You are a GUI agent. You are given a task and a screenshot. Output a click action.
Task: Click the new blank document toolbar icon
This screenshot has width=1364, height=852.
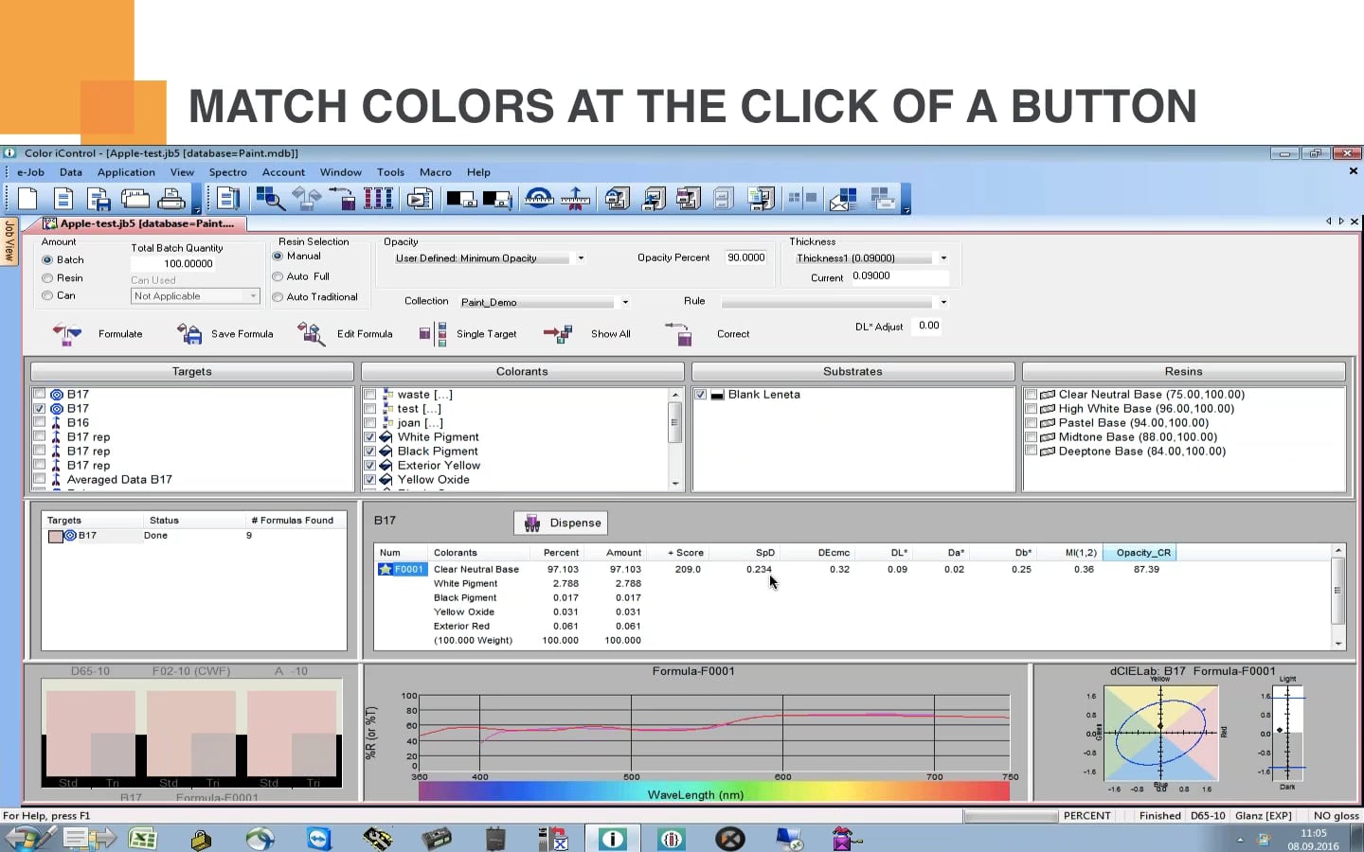click(27, 199)
